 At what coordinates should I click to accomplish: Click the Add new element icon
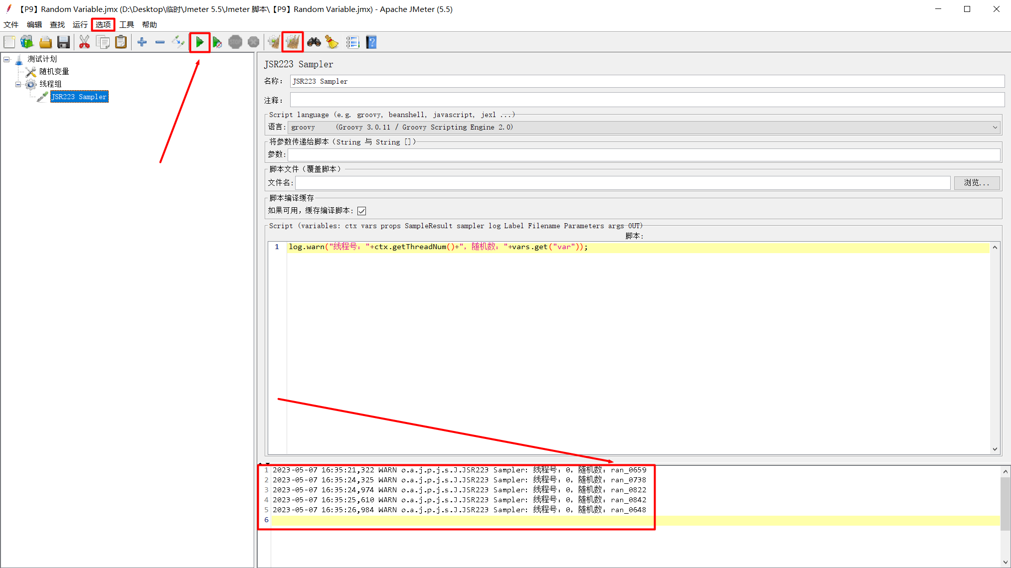(143, 42)
